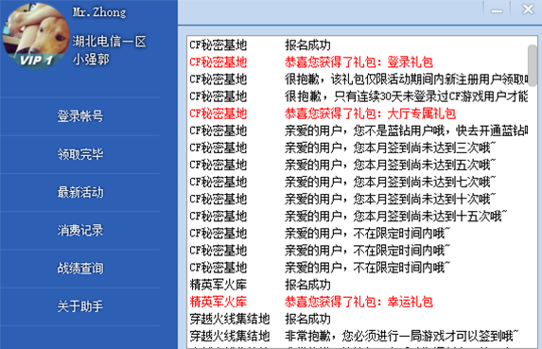Select the red 幸运礼包 log entry
The height and width of the screenshot is (349, 542).
(358, 302)
